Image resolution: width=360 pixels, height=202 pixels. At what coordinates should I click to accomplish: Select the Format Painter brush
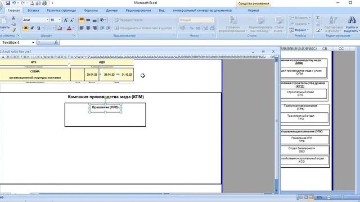coord(13,30)
